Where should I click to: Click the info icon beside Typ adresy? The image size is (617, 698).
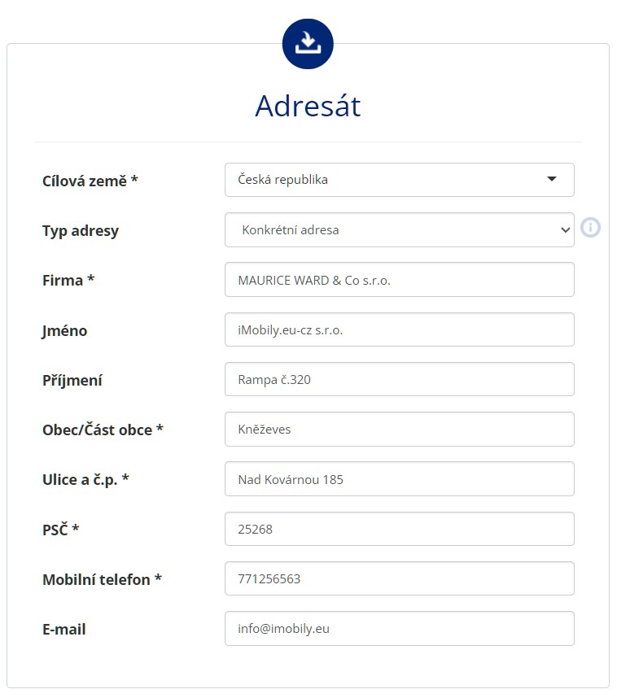pyautogui.click(x=590, y=228)
